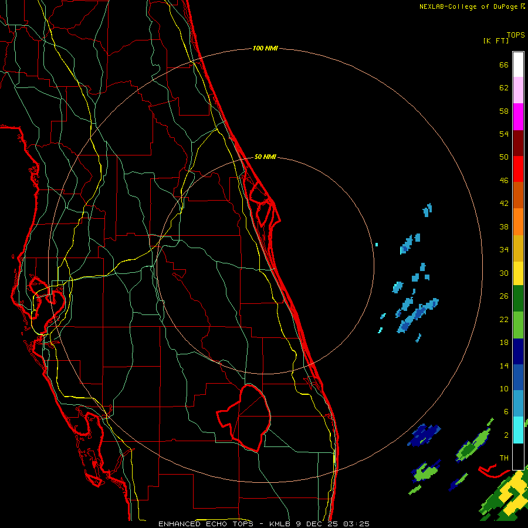
Task: Click the legend value 66
Action: [504, 65]
